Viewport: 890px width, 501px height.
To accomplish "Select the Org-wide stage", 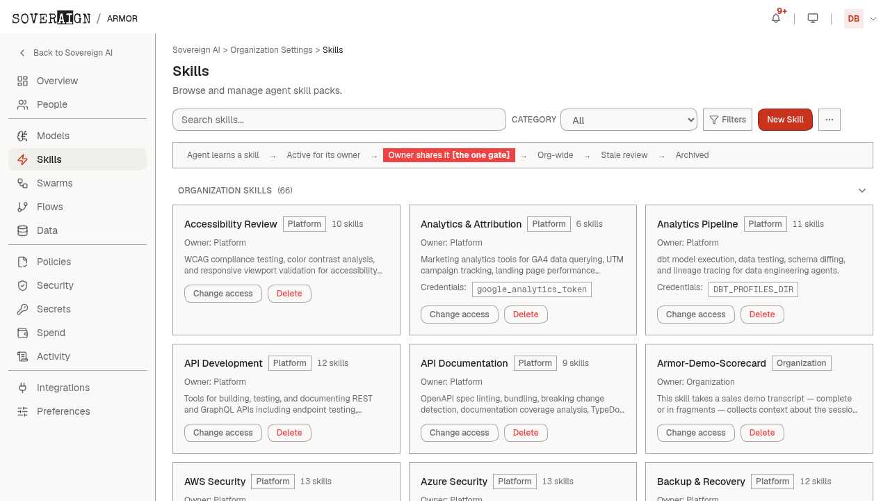I will (556, 155).
